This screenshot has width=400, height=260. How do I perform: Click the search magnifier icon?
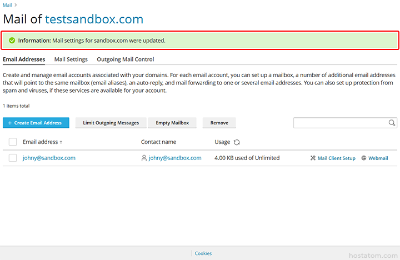(392, 123)
